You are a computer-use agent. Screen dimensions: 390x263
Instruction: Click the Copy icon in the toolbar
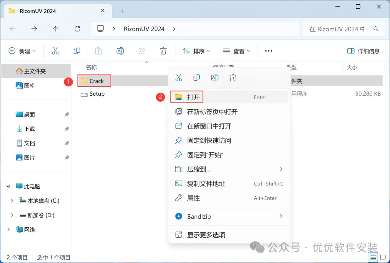[x=77, y=51]
